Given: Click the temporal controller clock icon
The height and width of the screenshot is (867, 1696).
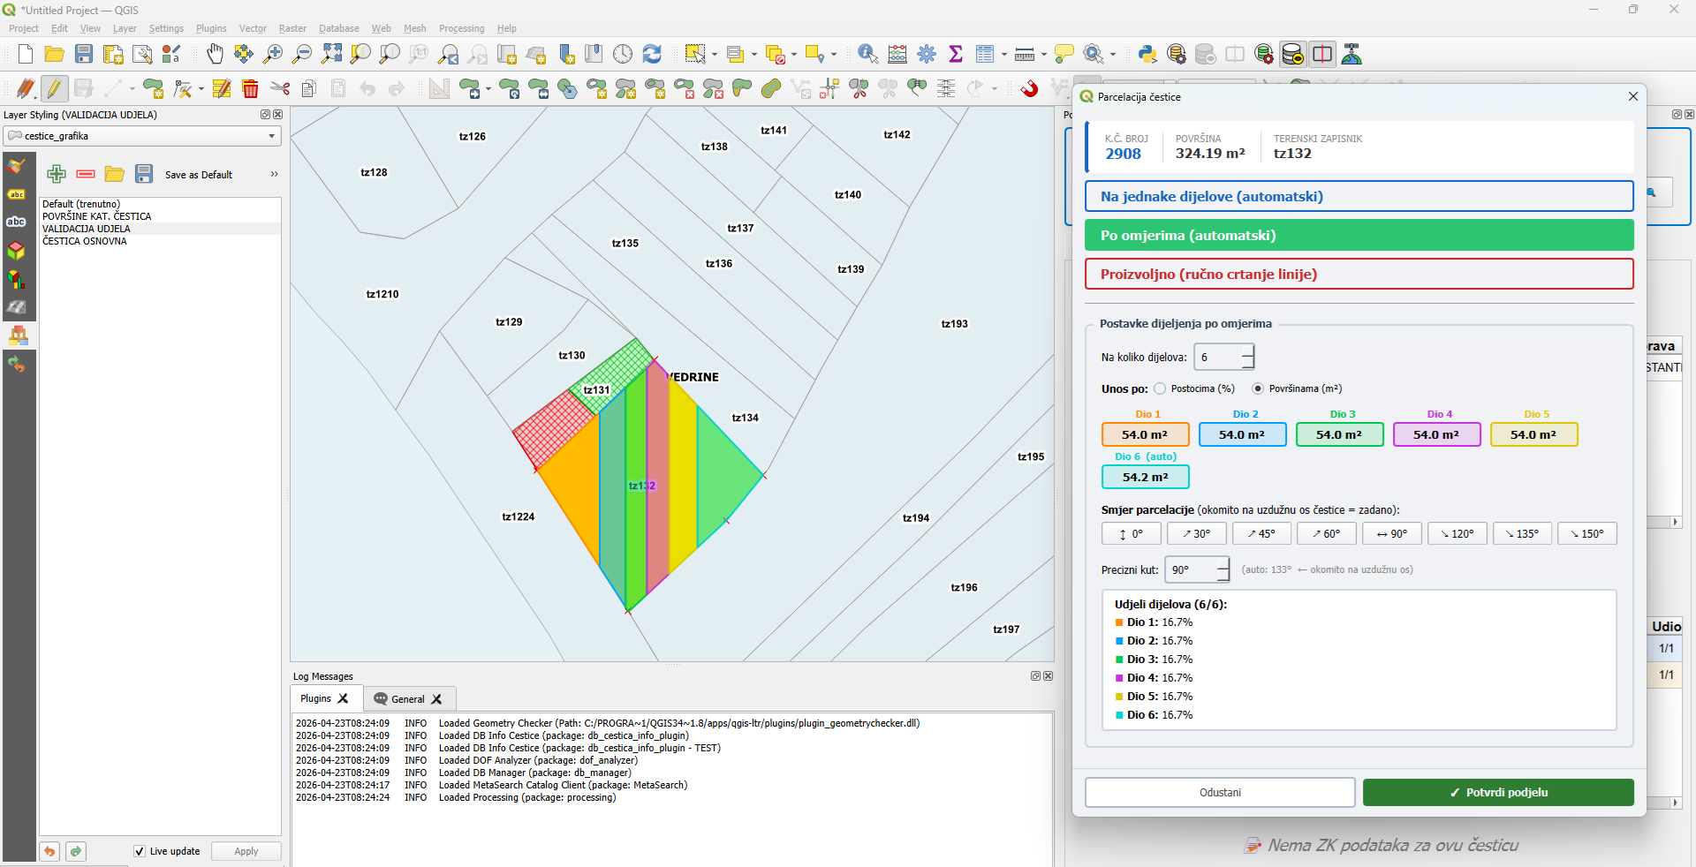Looking at the screenshot, I should pos(623,55).
